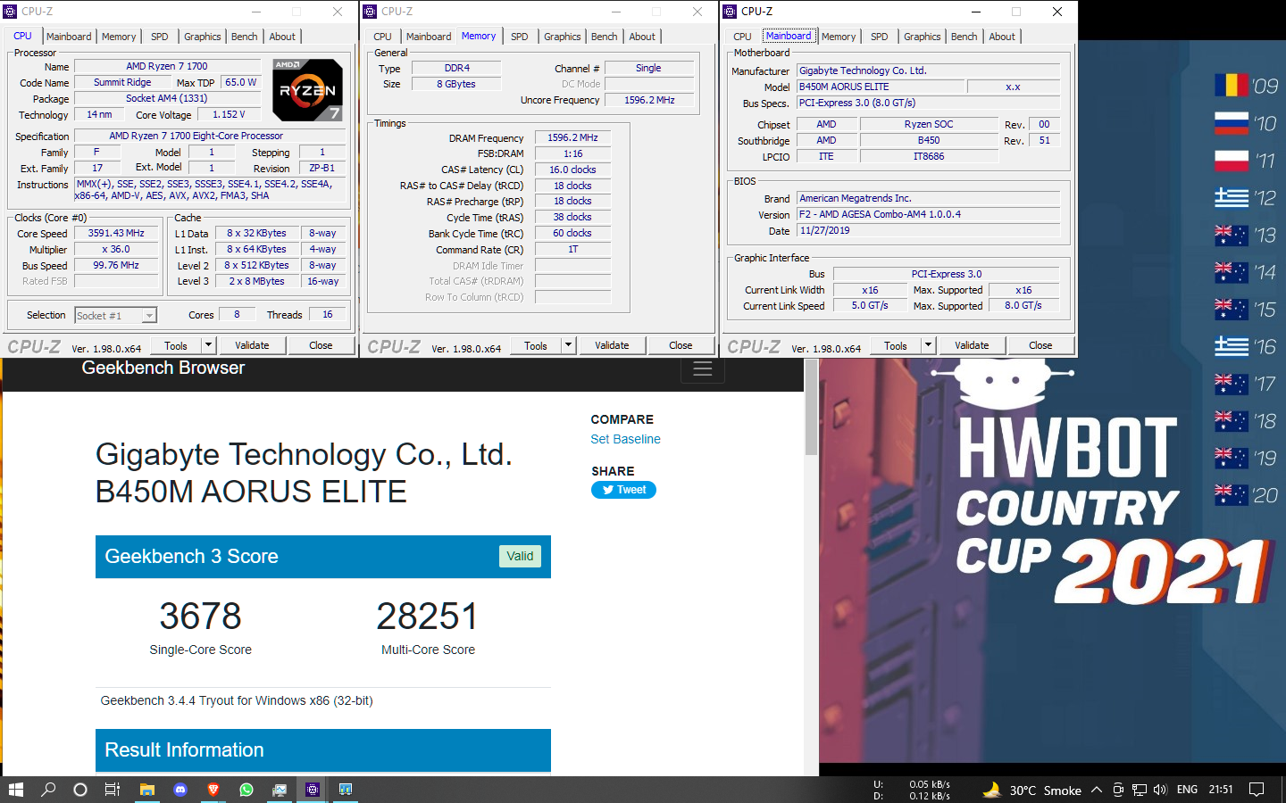Image resolution: width=1286 pixels, height=803 pixels.
Task: Click the Valid badge on Geekbench score
Action: coord(520,556)
